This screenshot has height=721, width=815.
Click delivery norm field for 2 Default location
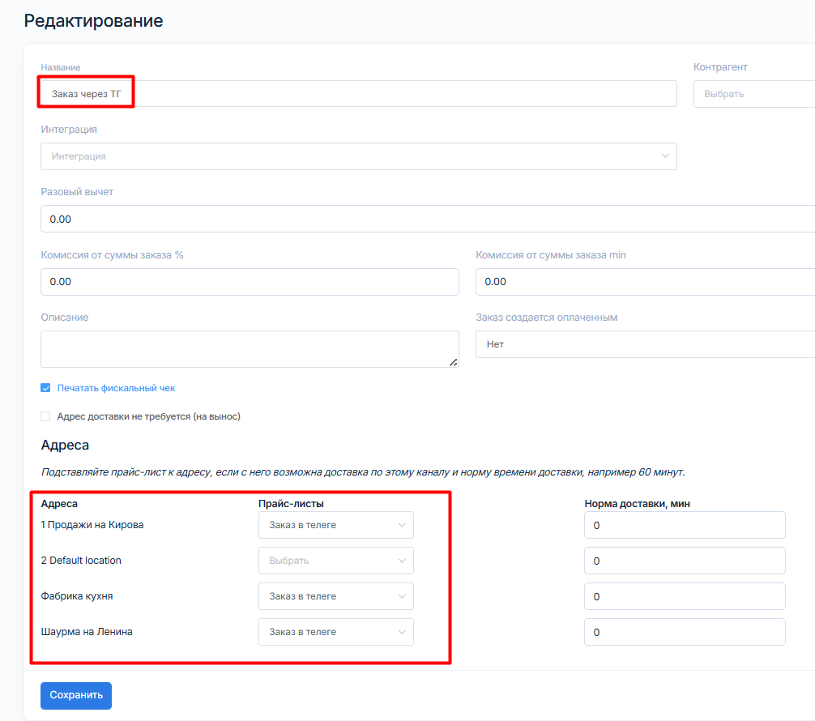(x=685, y=561)
